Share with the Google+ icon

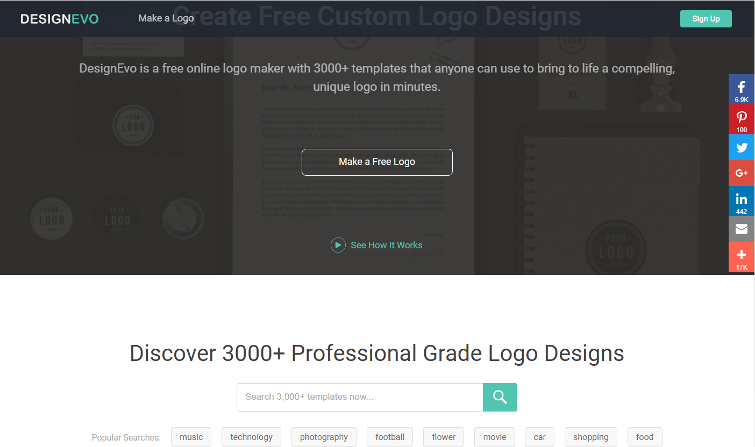(742, 173)
